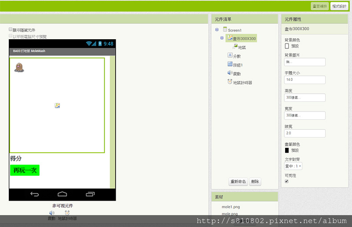
Task: Select the 畫布300X300 canvas component
Action: 241,38
